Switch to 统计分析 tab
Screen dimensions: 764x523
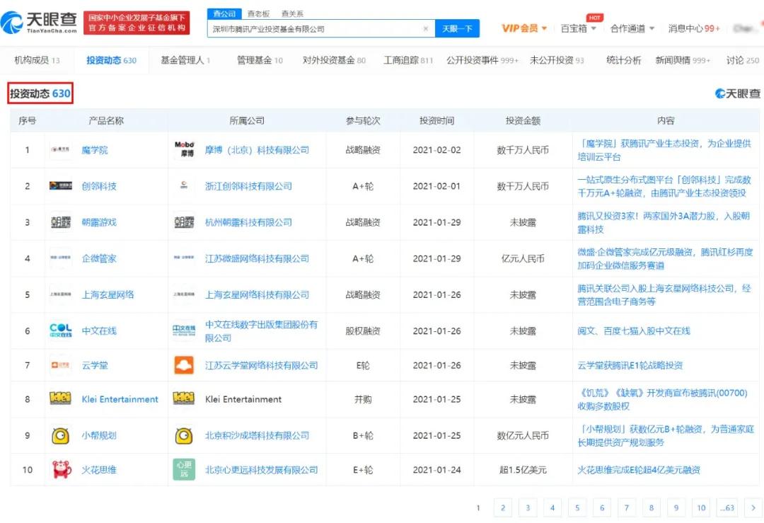624,60
